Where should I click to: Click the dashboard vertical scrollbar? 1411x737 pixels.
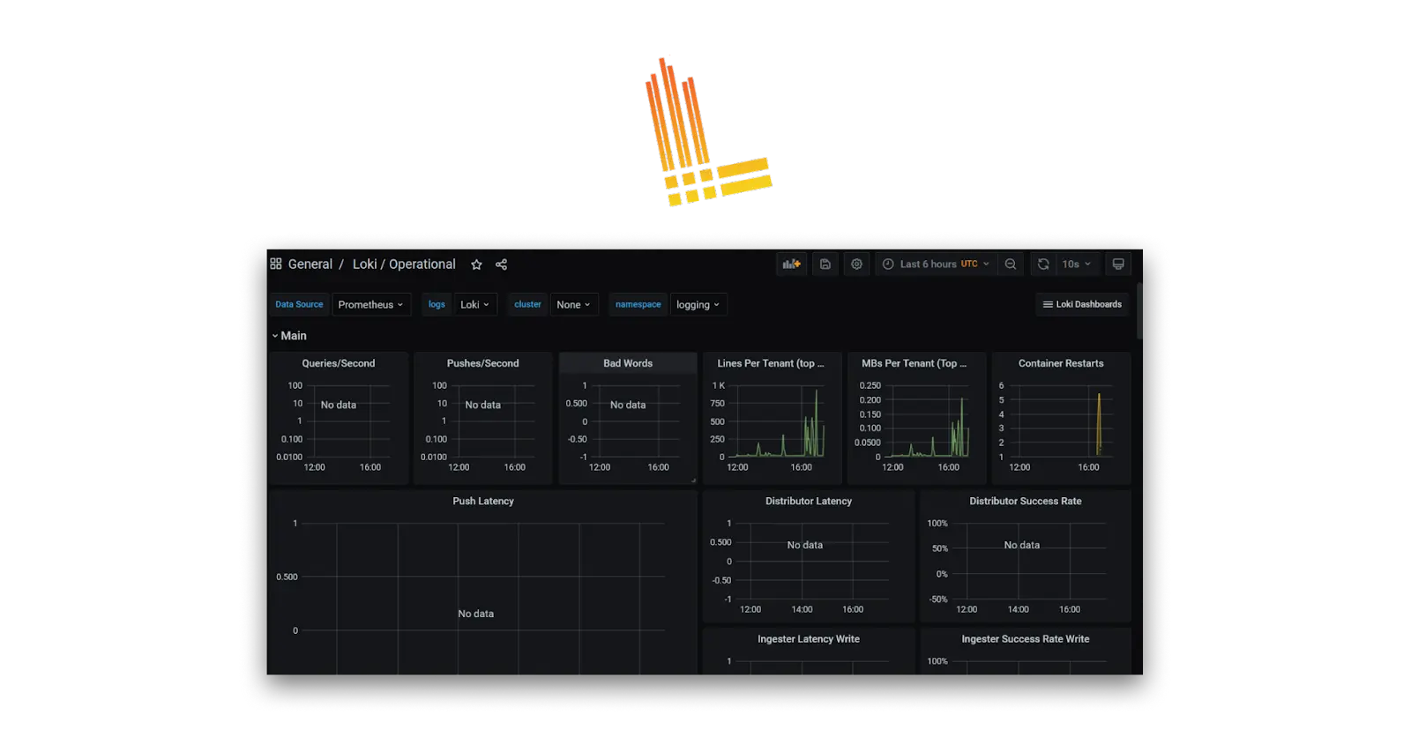[1139, 310]
